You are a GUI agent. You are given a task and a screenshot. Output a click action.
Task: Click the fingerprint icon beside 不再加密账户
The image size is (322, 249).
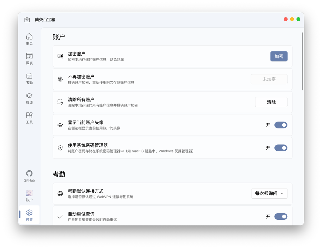(x=60, y=79)
